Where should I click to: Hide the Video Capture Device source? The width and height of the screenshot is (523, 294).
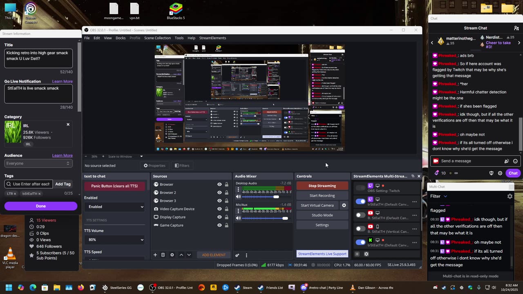click(219, 209)
